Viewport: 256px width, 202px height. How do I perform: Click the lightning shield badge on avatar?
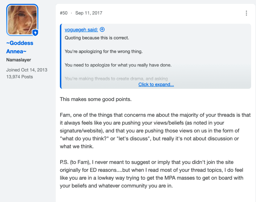point(35,32)
